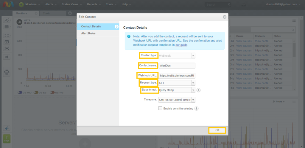This screenshot has height=148, width=305.
Task: Click the alerts table search field
Action: click(x=273, y=30)
